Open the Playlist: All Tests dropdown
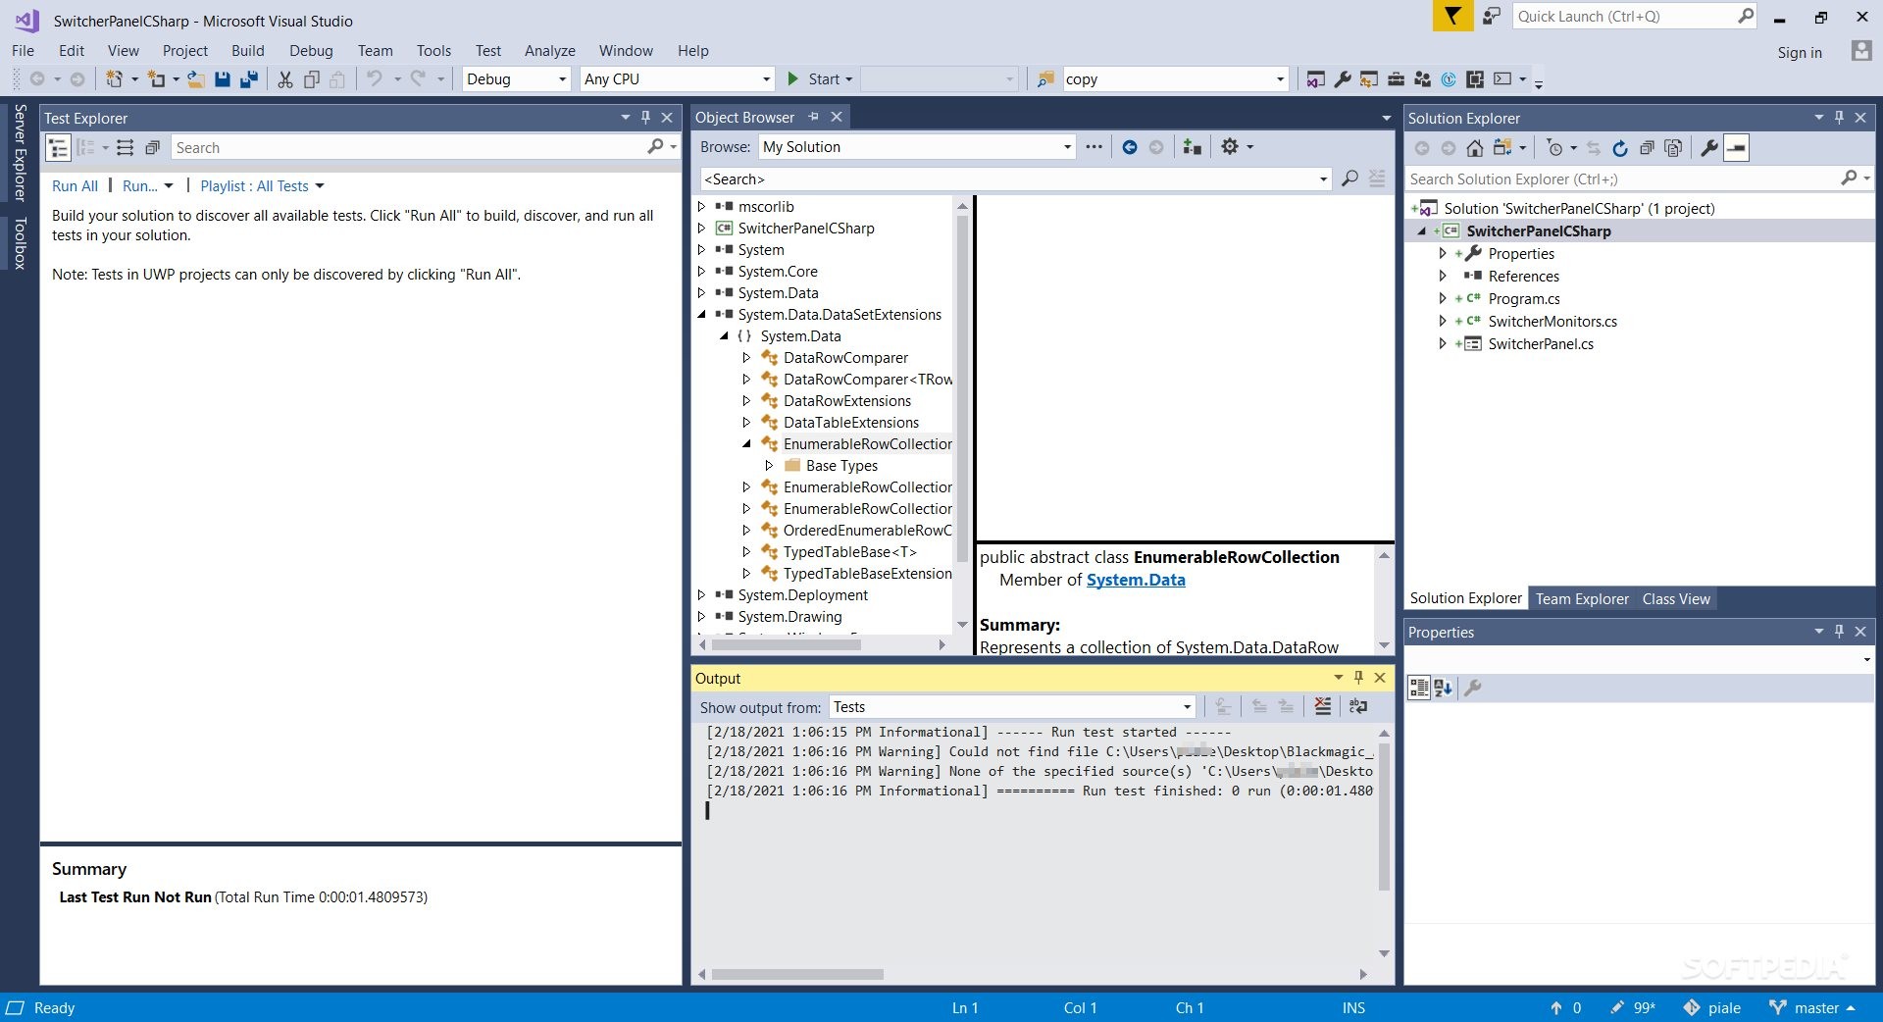1883x1022 pixels. tap(262, 186)
